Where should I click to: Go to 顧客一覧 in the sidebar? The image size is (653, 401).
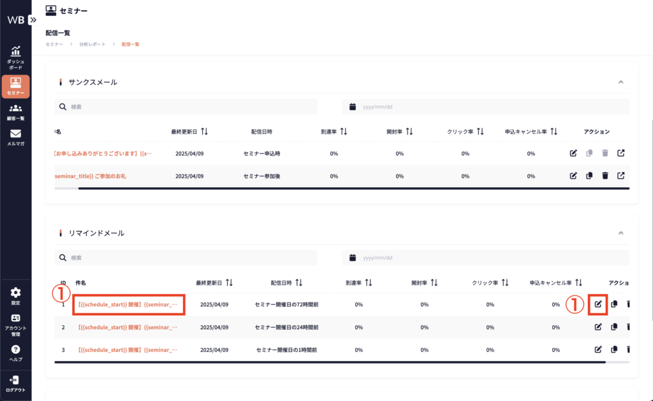[15, 112]
